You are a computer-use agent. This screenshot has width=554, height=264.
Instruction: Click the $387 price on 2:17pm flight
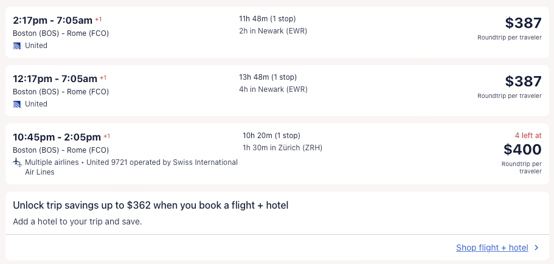click(x=523, y=23)
